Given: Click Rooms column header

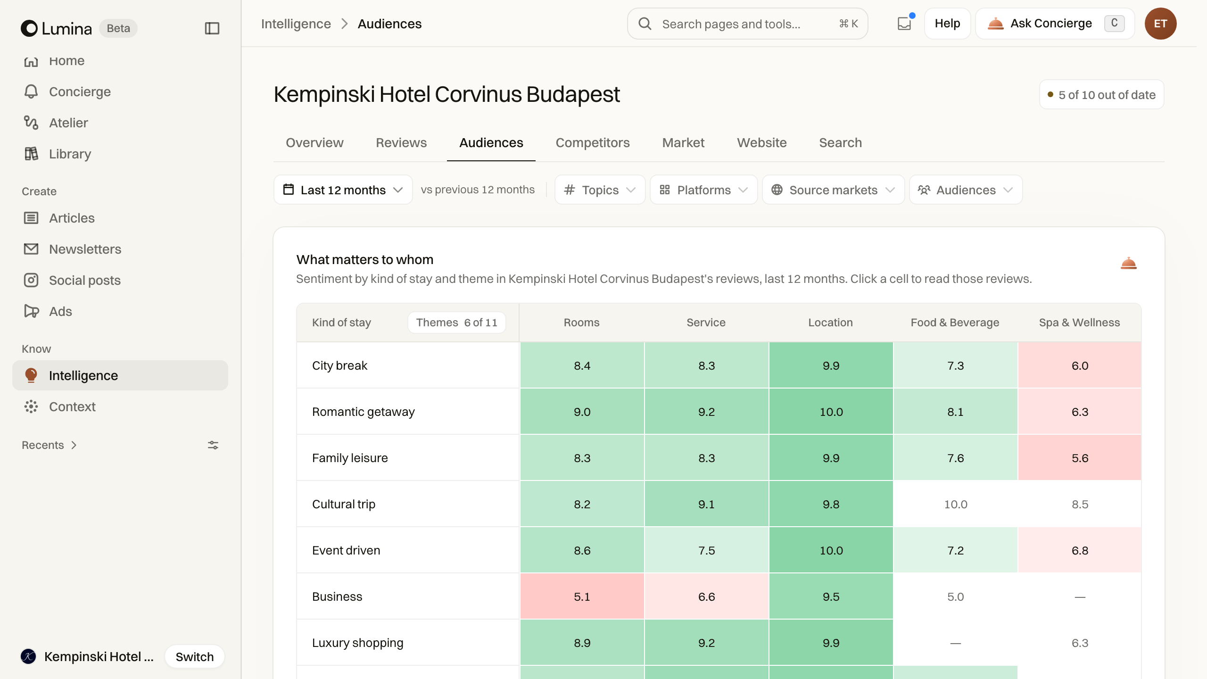Looking at the screenshot, I should tap(581, 323).
